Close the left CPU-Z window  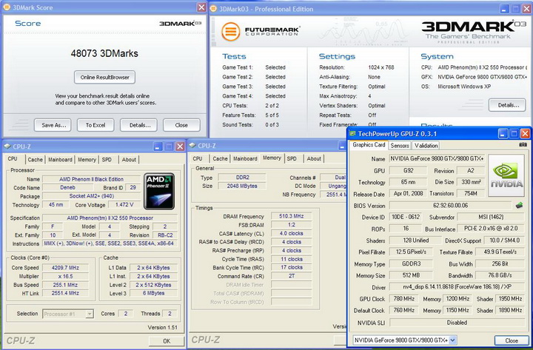click(180, 147)
